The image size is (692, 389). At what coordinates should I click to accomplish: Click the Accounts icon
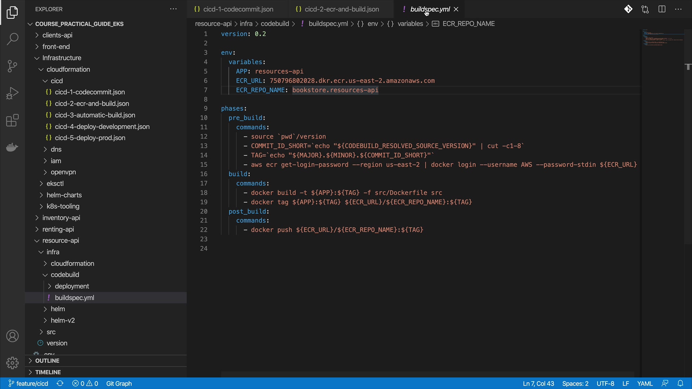(x=12, y=336)
